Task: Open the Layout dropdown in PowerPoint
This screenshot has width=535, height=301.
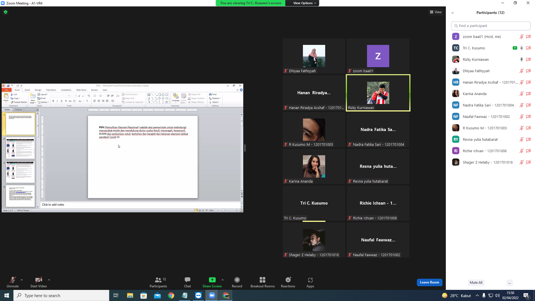Action: pos(43,94)
